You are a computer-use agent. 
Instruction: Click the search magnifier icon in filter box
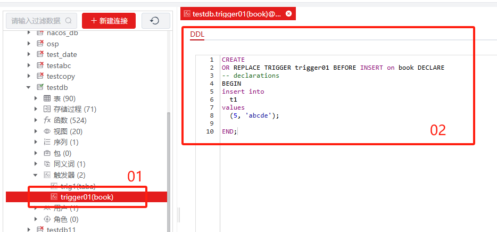(69, 21)
